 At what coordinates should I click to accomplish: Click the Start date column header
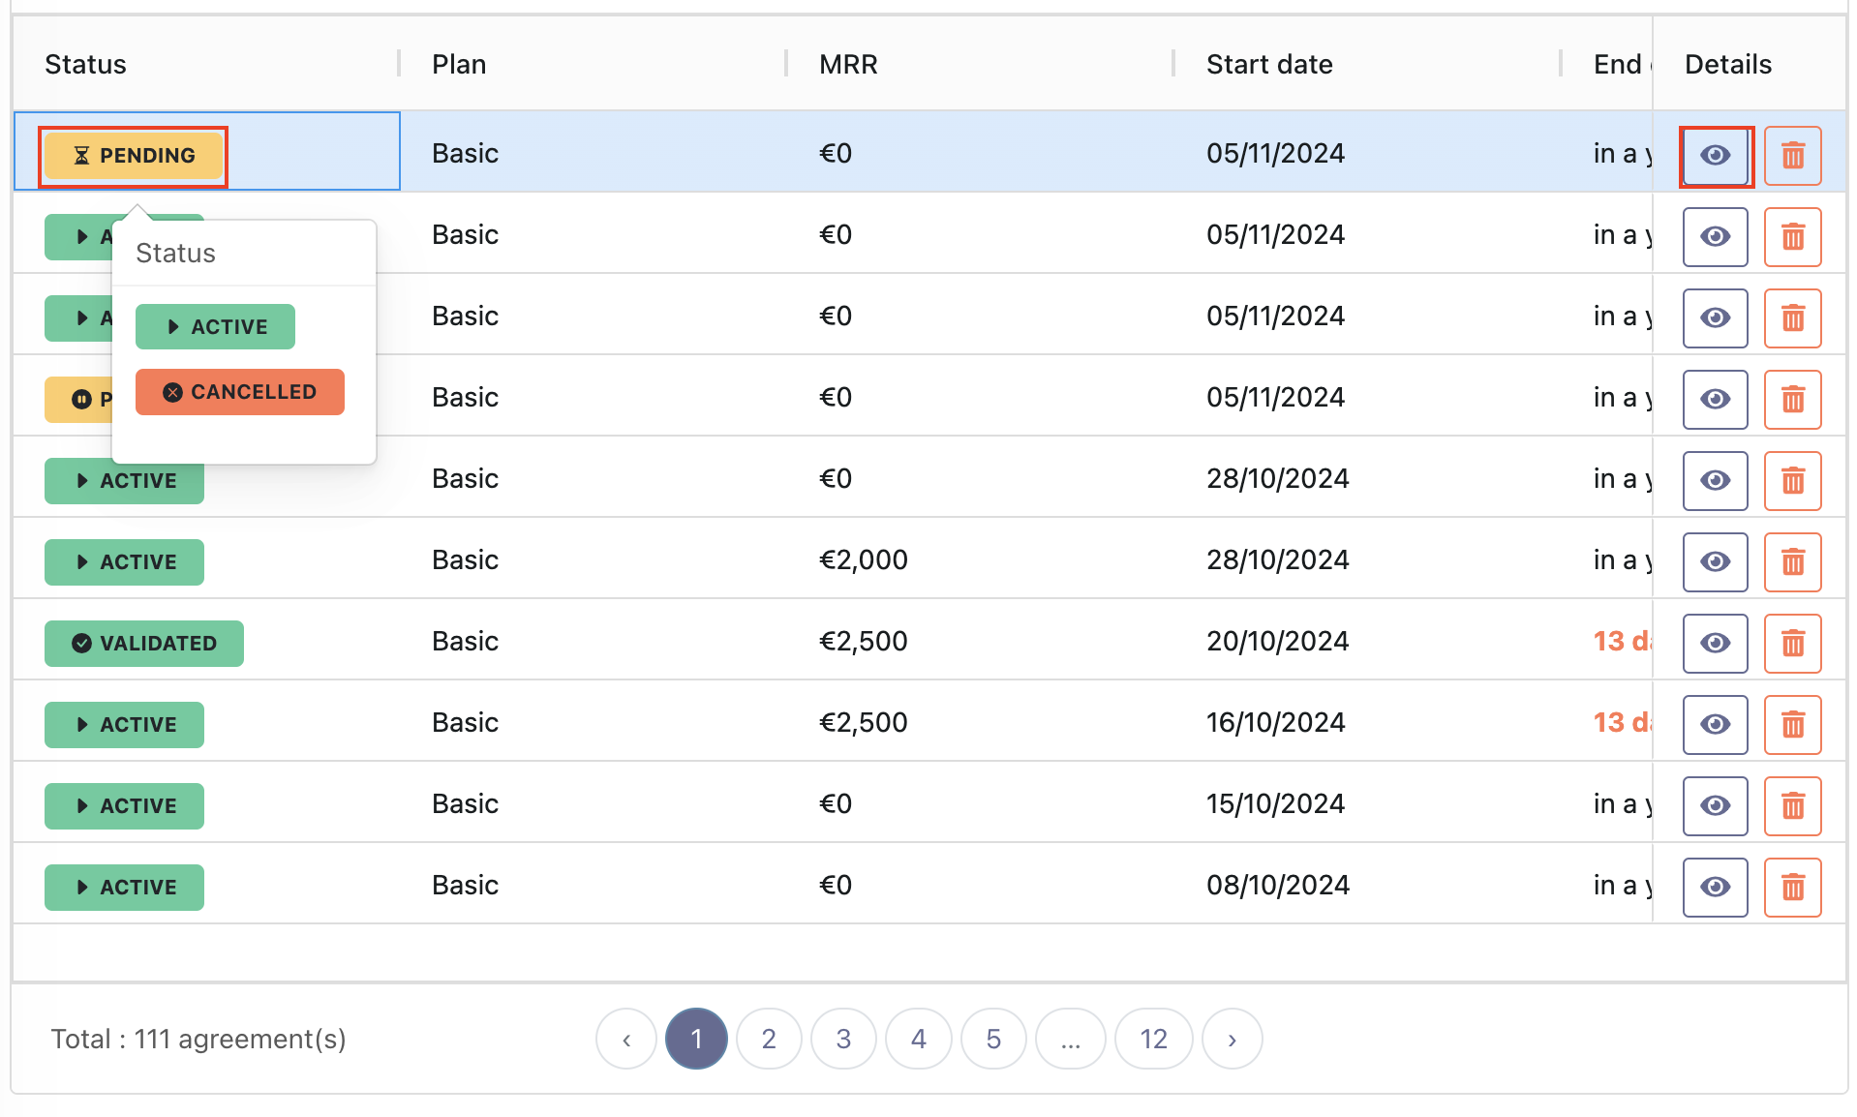point(1269,64)
